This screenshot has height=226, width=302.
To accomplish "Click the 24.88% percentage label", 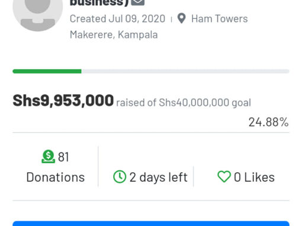I will point(269,122).
